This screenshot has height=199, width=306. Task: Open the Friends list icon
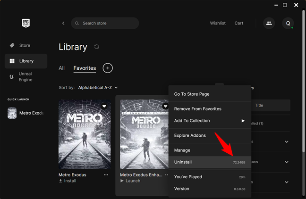(x=269, y=23)
